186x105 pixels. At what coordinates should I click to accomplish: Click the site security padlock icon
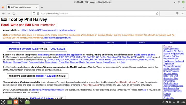pos(38,13)
